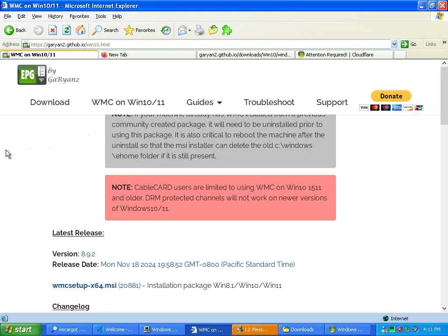Switch to WMC on... taskbar item
This screenshot has height=336, width=448.
(209, 330)
